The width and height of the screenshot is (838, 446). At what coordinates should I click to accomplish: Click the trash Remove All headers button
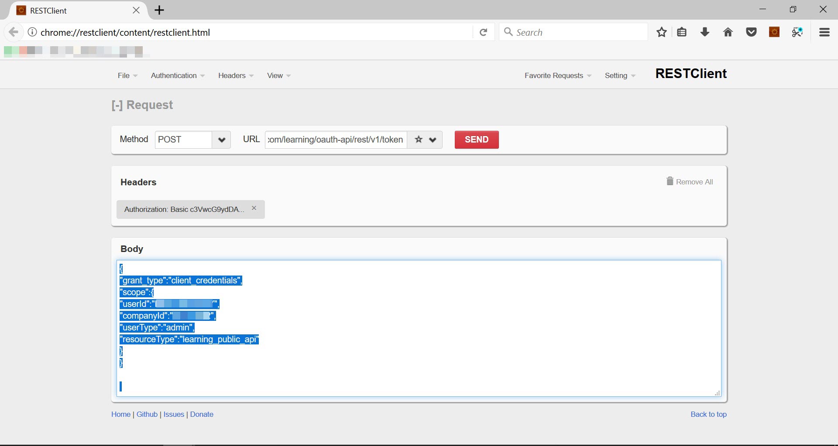point(690,181)
